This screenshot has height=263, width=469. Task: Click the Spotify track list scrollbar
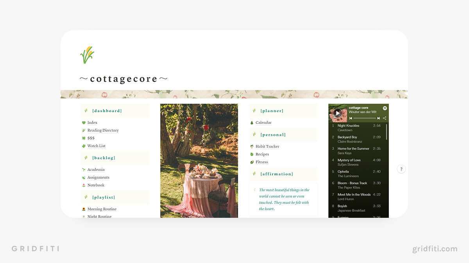[387, 132]
